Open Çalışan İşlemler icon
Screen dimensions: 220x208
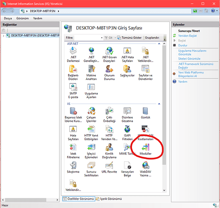[91, 115]
